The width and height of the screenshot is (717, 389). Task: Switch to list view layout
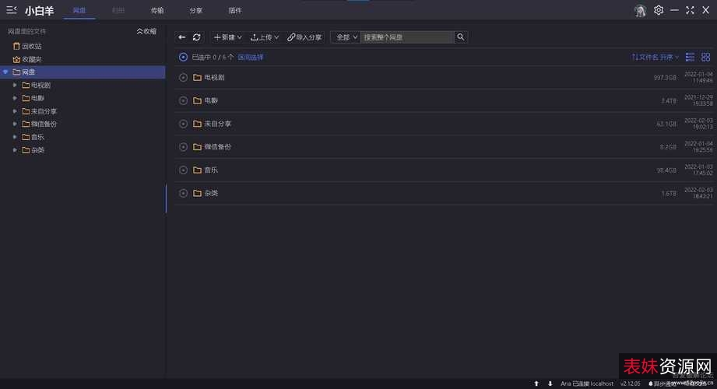[x=690, y=57]
